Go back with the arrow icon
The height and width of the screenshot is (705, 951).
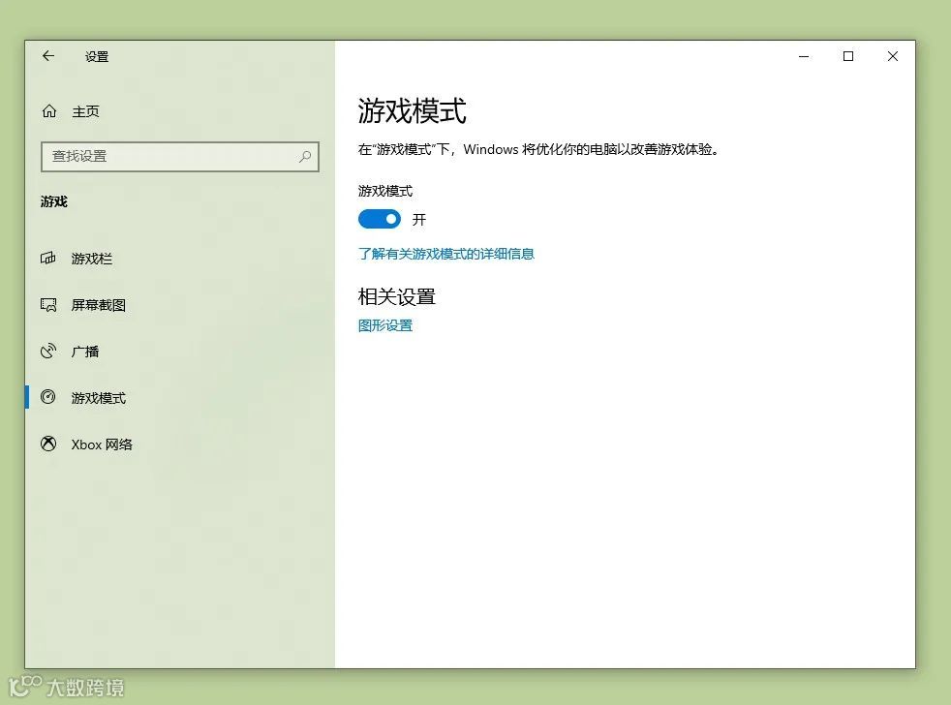[48, 56]
